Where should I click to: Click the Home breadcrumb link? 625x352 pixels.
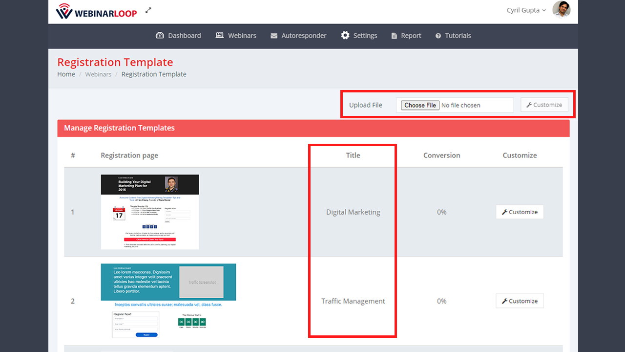[x=66, y=74]
